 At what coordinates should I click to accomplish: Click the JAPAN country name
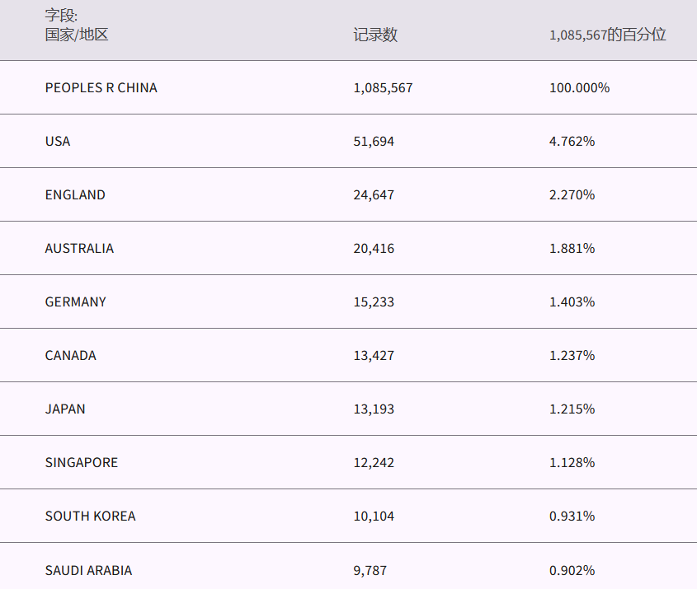pyautogui.click(x=65, y=409)
